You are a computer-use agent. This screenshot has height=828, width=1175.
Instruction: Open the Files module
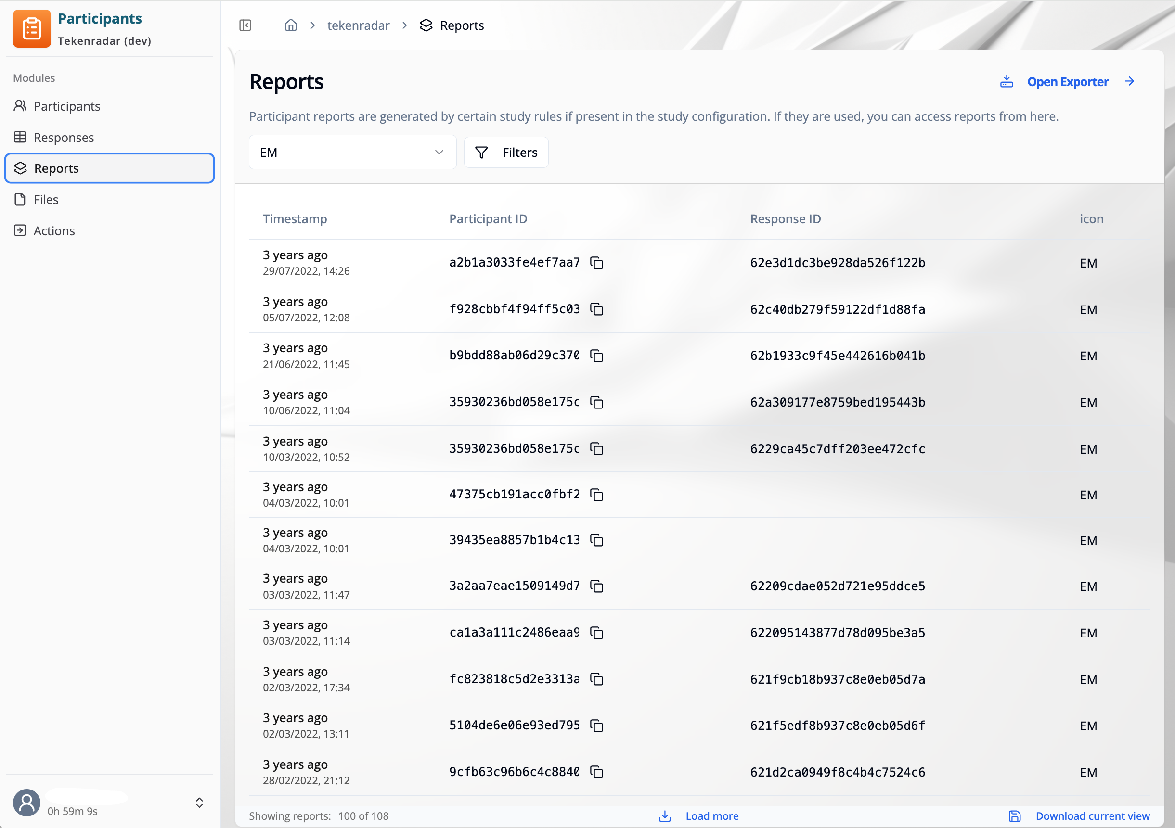pyautogui.click(x=46, y=200)
